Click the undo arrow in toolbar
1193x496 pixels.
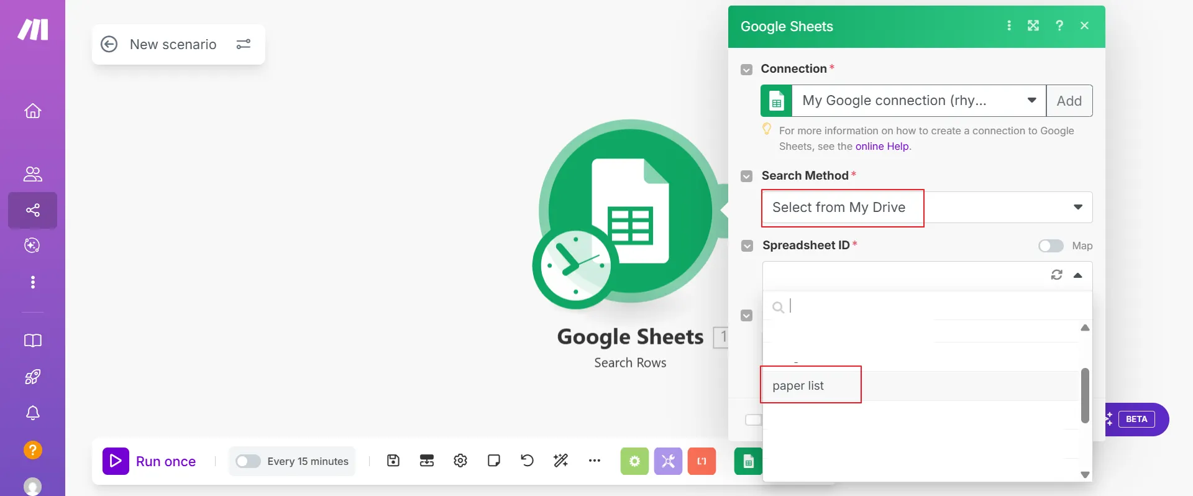[x=528, y=461]
